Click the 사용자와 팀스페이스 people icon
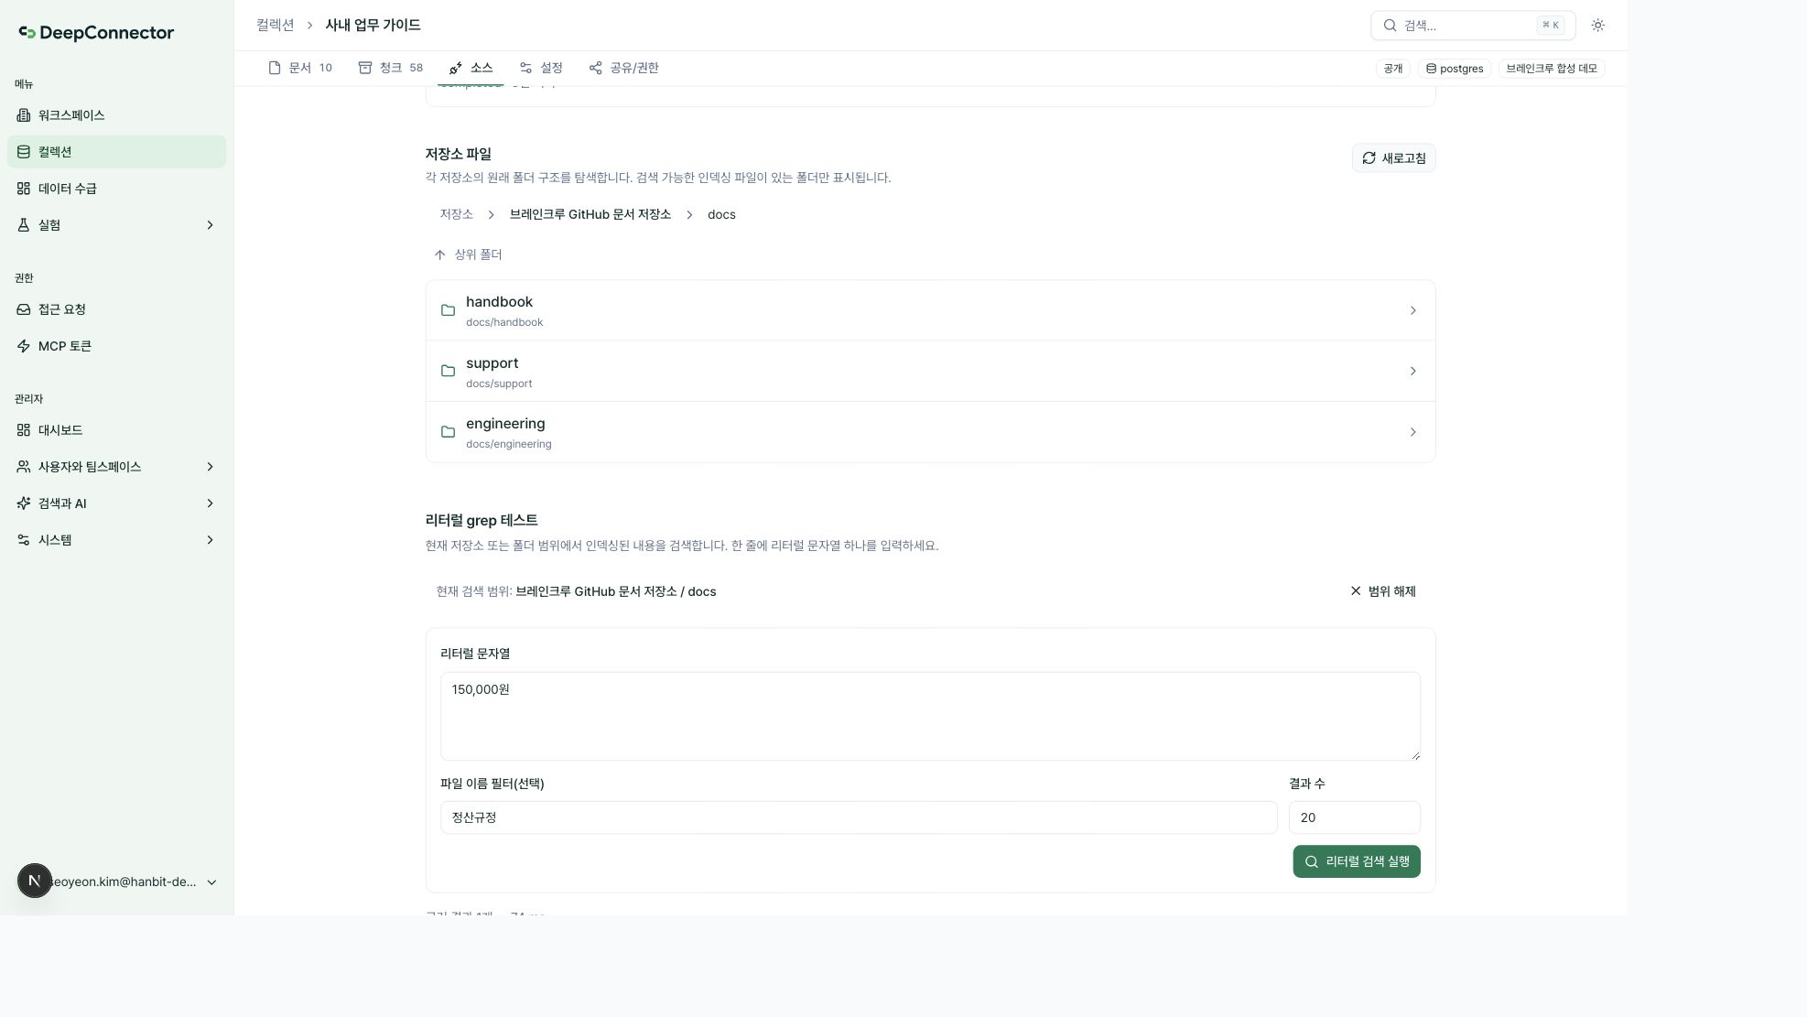 pyautogui.click(x=24, y=467)
